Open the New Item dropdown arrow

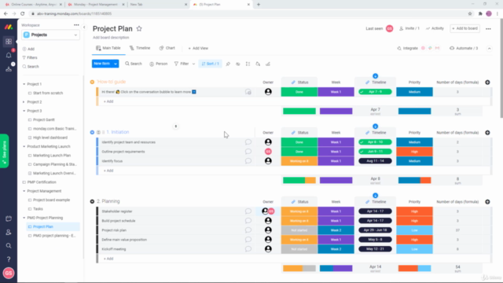coord(116,64)
